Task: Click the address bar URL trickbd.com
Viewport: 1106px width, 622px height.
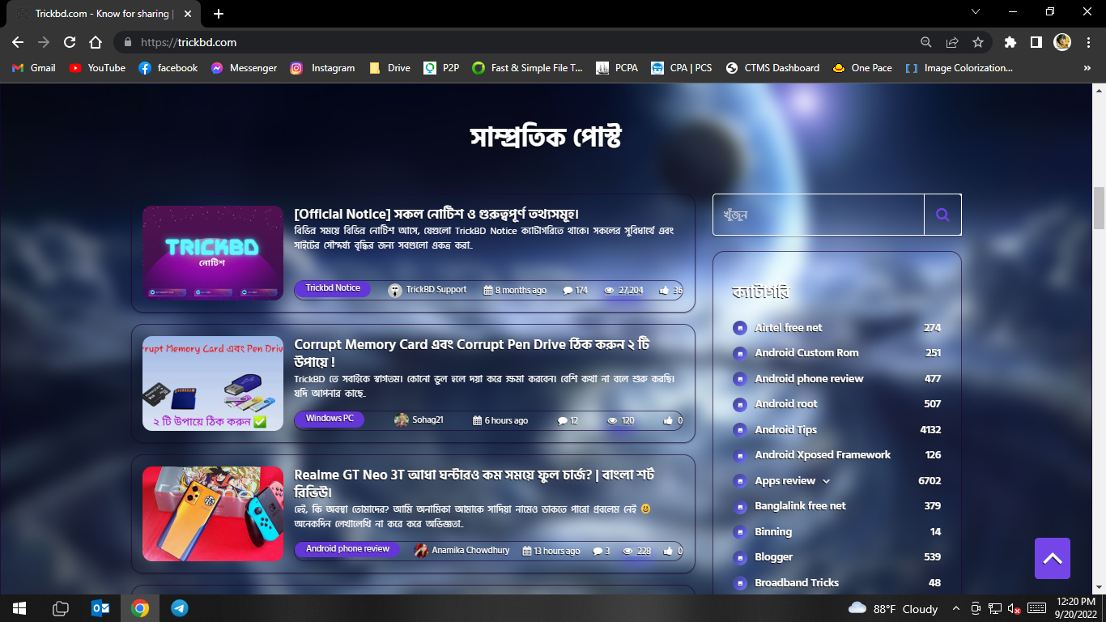Action: pyautogui.click(x=189, y=42)
